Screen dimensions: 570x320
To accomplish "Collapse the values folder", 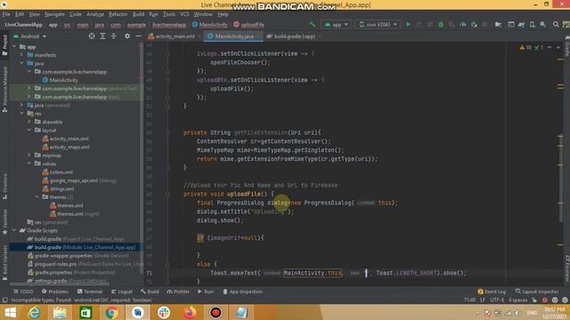I will [x=29, y=164].
